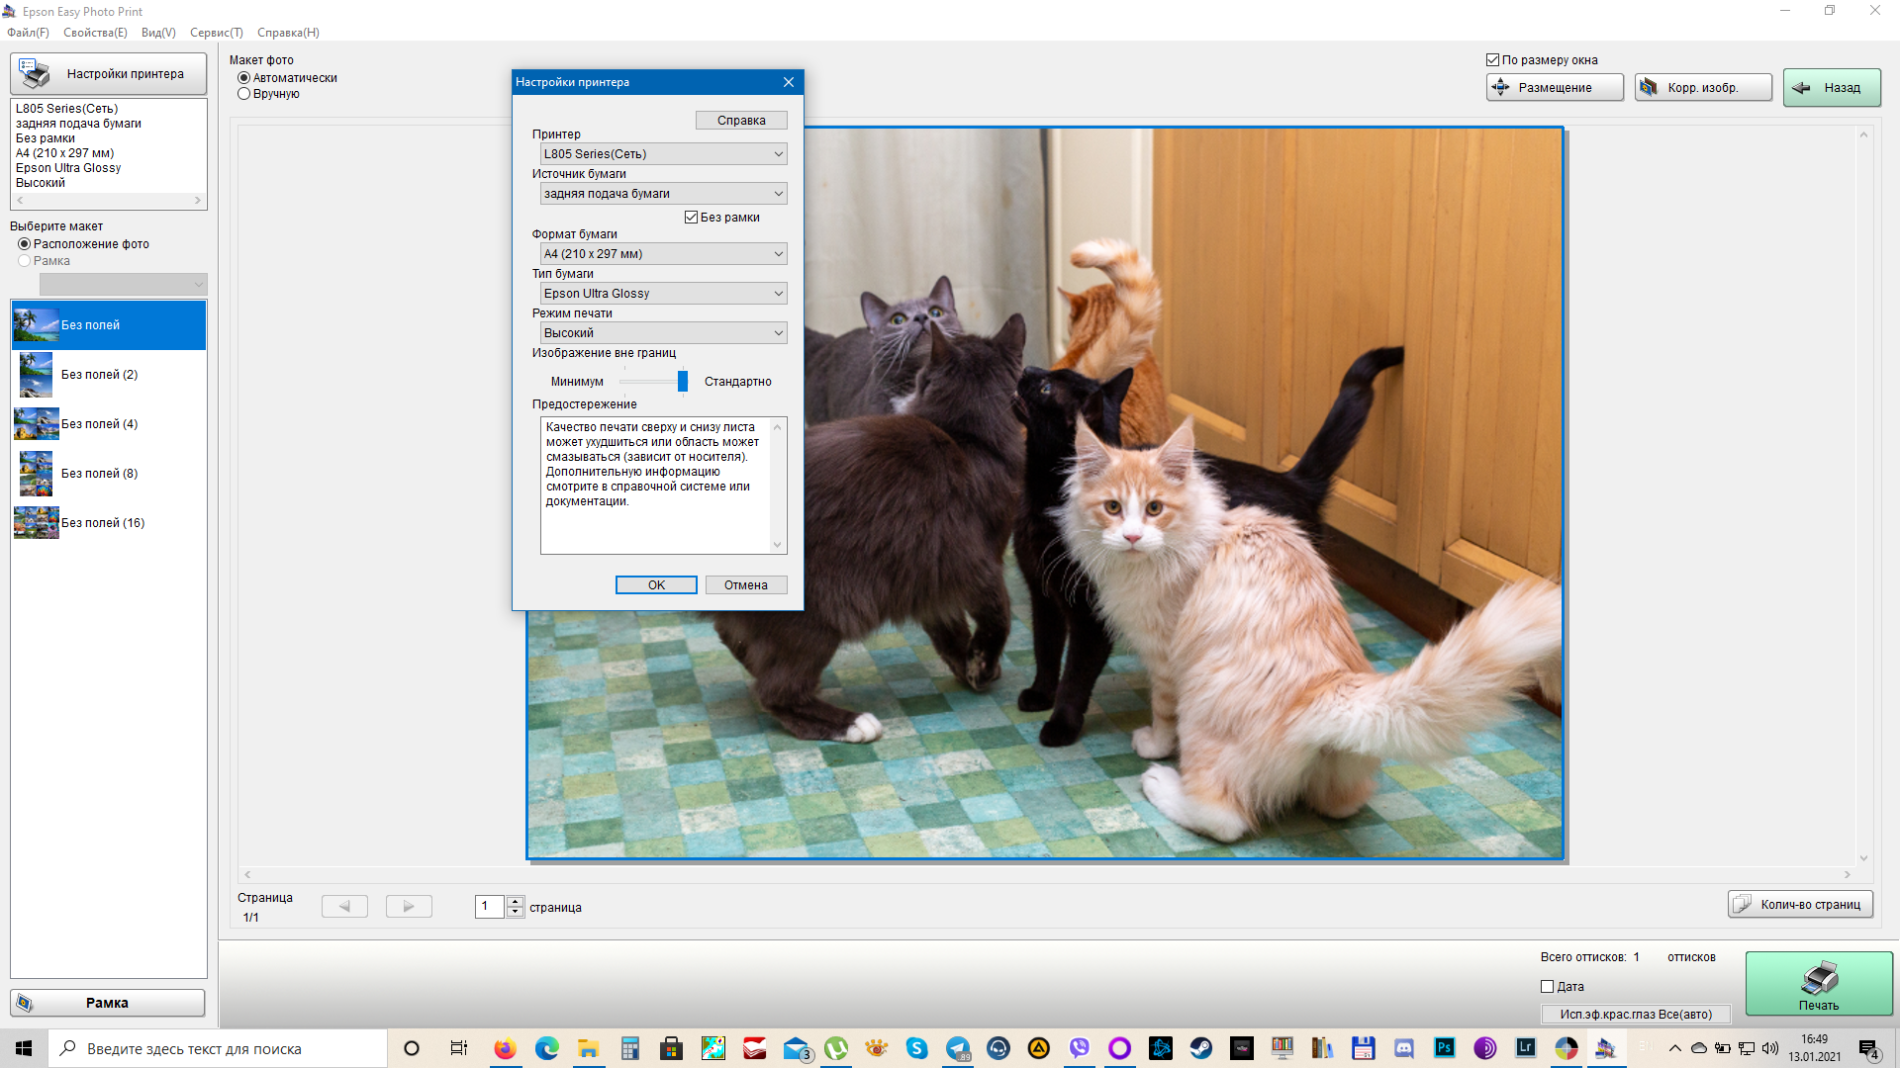This screenshot has height=1068, width=1900.
Task: Click the Отмена button
Action: [745, 585]
